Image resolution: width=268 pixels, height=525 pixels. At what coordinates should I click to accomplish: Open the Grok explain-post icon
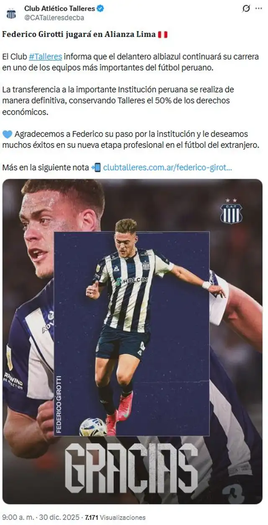[246, 9]
